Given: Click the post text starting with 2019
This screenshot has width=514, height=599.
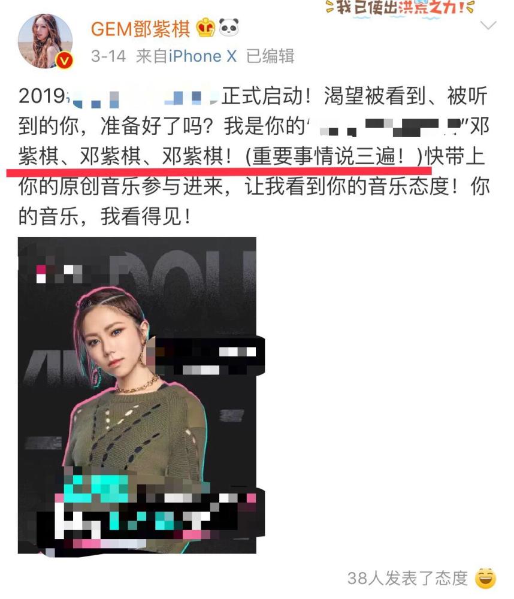Looking at the screenshot, I should 254,156.
